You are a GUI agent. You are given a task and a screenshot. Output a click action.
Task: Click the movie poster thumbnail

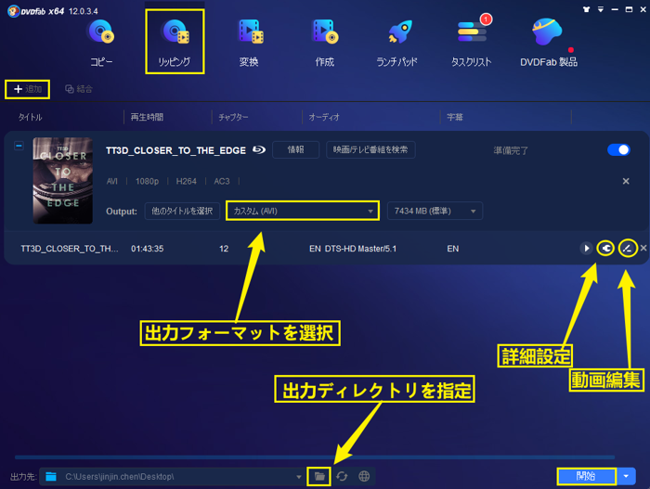[x=62, y=180]
